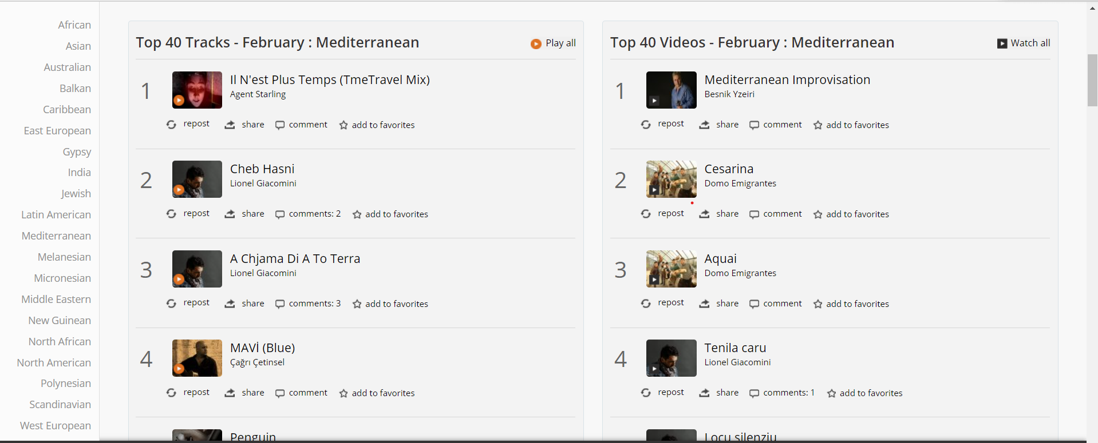
Task: Play Il N'est Plus Temps track thumbnail
Action: (x=197, y=90)
